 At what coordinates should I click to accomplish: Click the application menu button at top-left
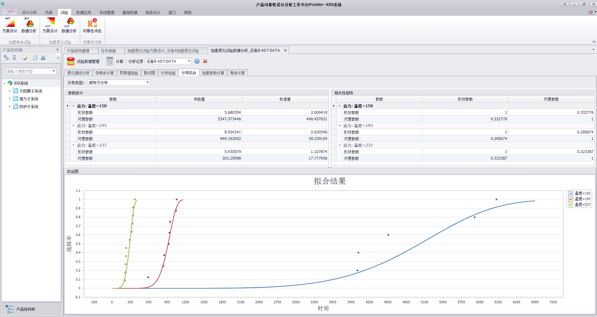[9, 12]
